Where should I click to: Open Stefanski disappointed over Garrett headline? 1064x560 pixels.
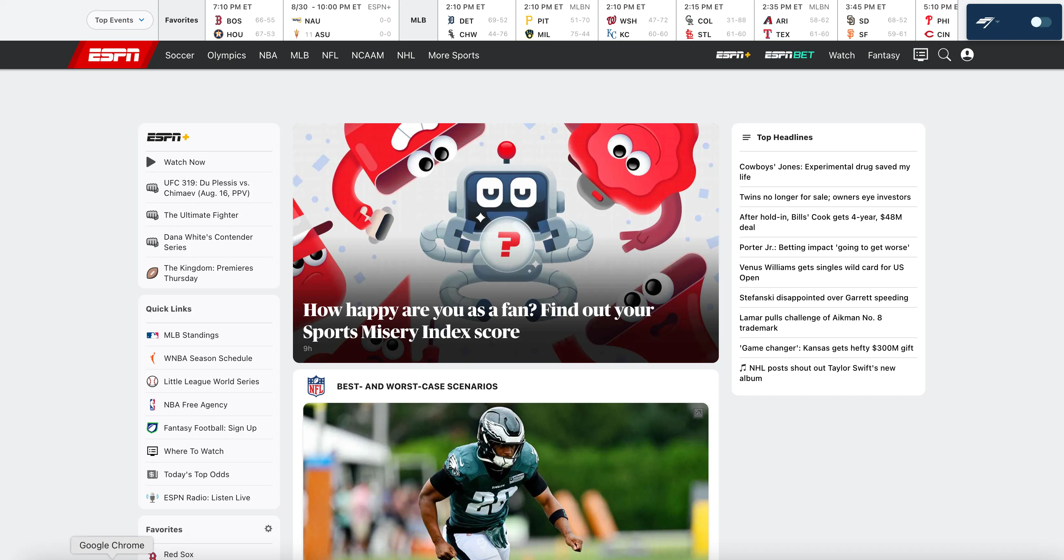click(824, 298)
